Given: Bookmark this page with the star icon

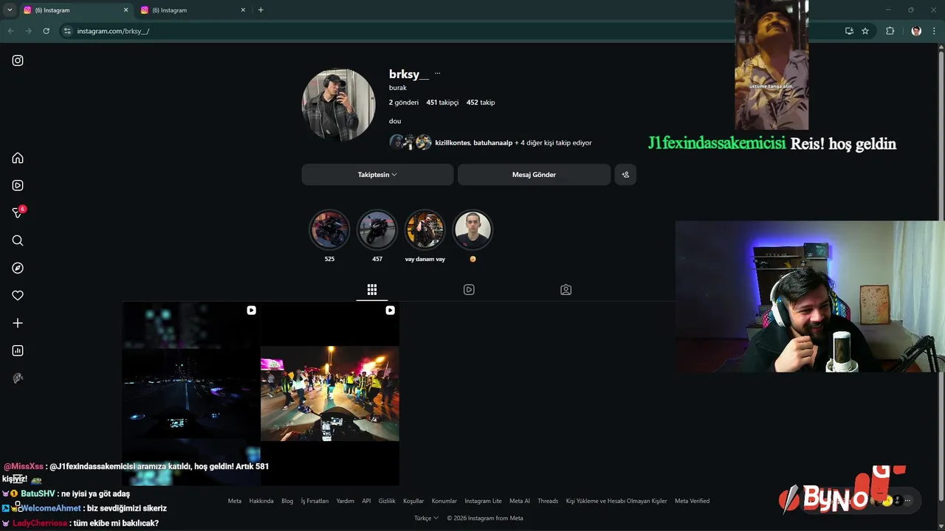Looking at the screenshot, I should [865, 31].
